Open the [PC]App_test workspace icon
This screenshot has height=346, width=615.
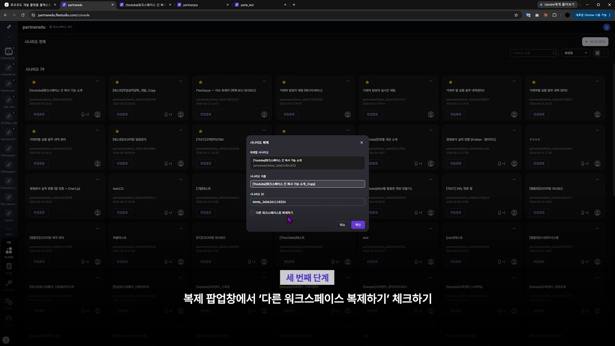[x=9, y=116]
